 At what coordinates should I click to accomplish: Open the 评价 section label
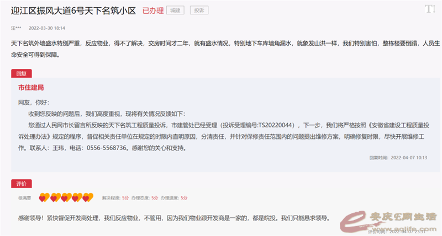22,183
